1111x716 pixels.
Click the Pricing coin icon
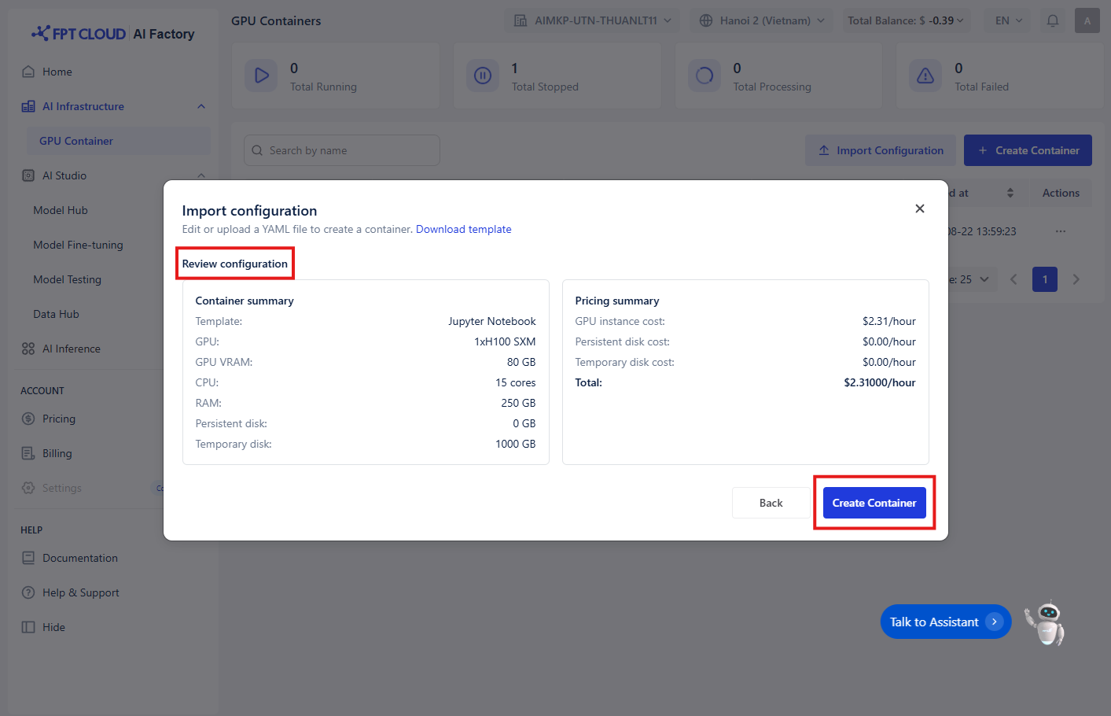[x=28, y=419]
